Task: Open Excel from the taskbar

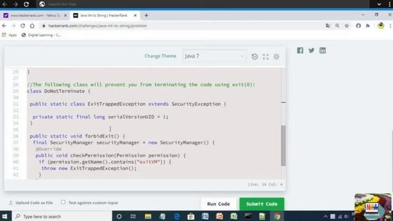Action: click(234, 216)
